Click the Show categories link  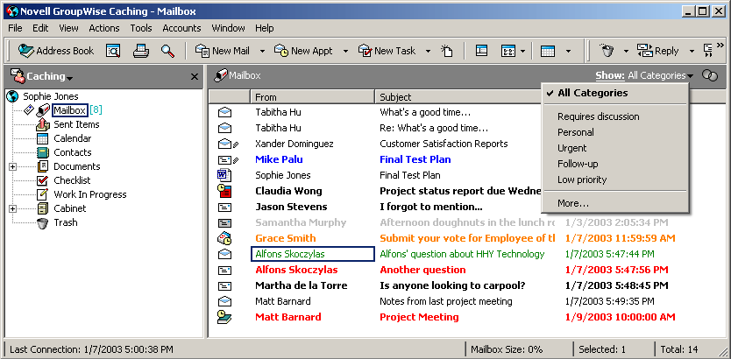click(x=610, y=75)
